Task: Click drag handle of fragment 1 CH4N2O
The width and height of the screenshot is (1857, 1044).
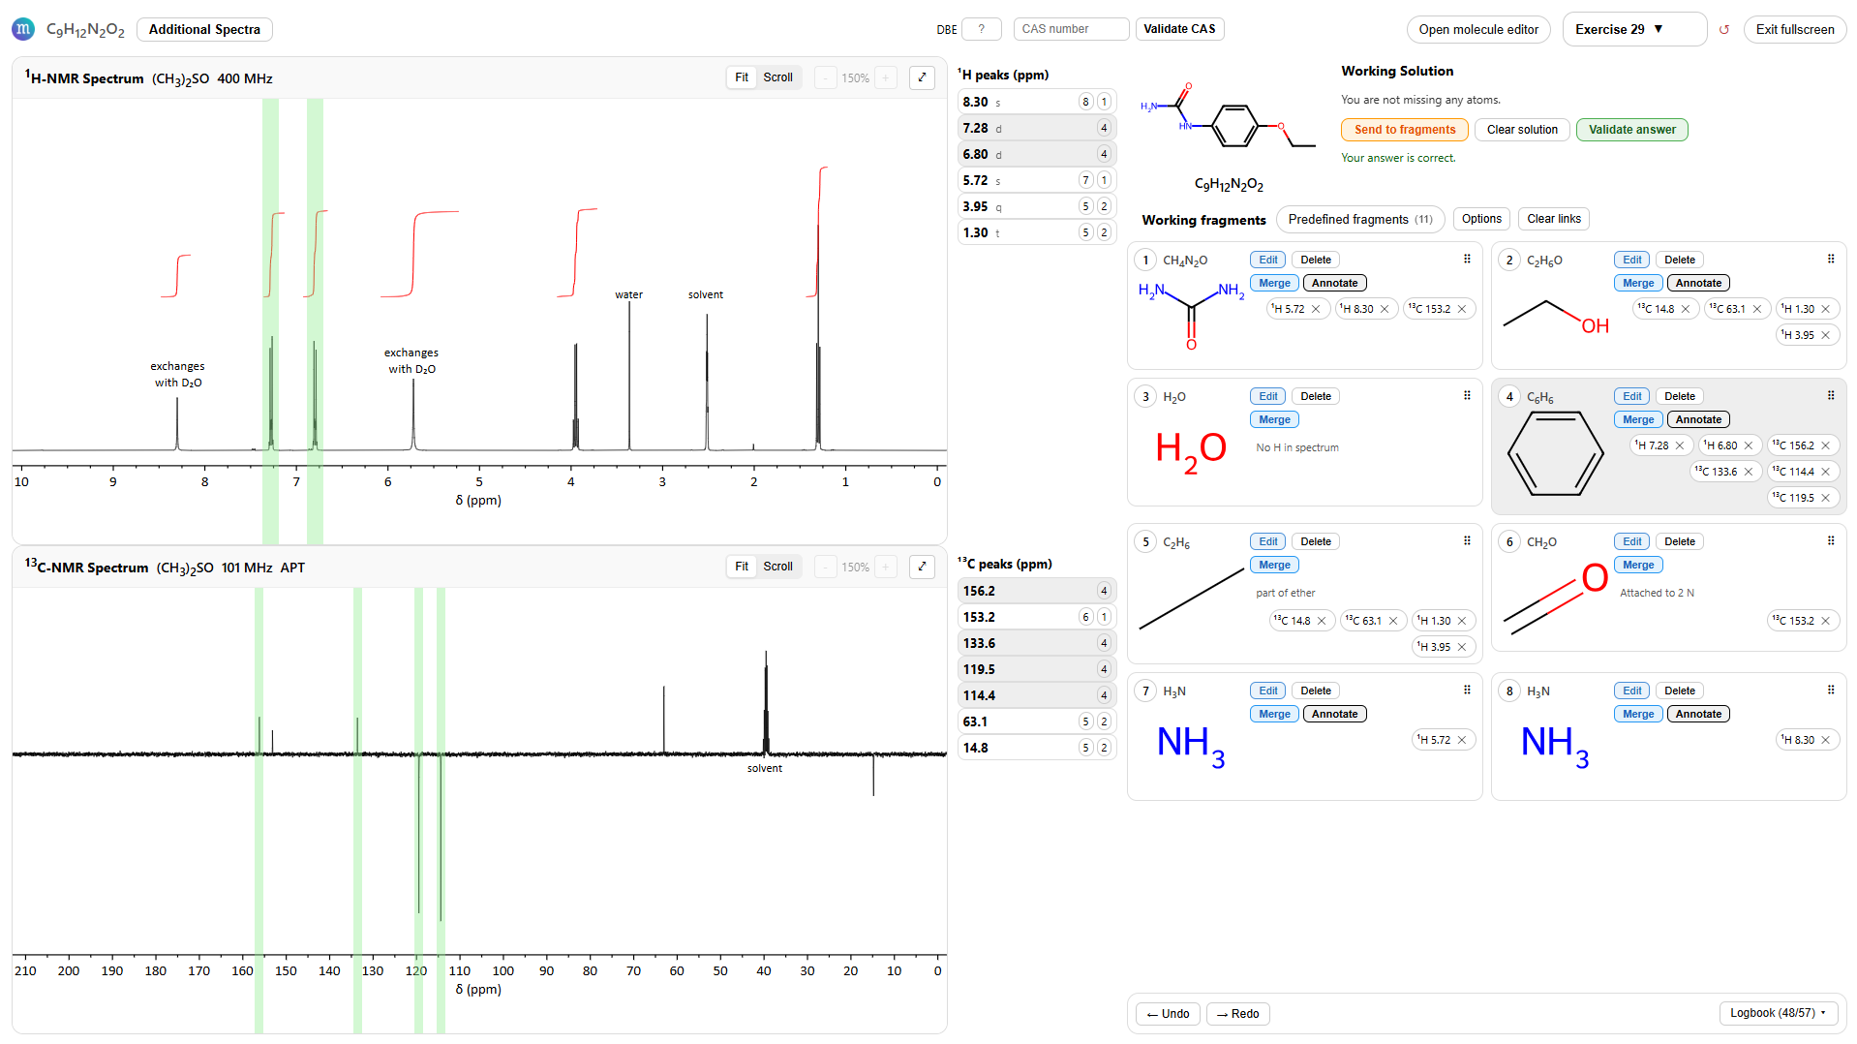Action: tap(1467, 259)
